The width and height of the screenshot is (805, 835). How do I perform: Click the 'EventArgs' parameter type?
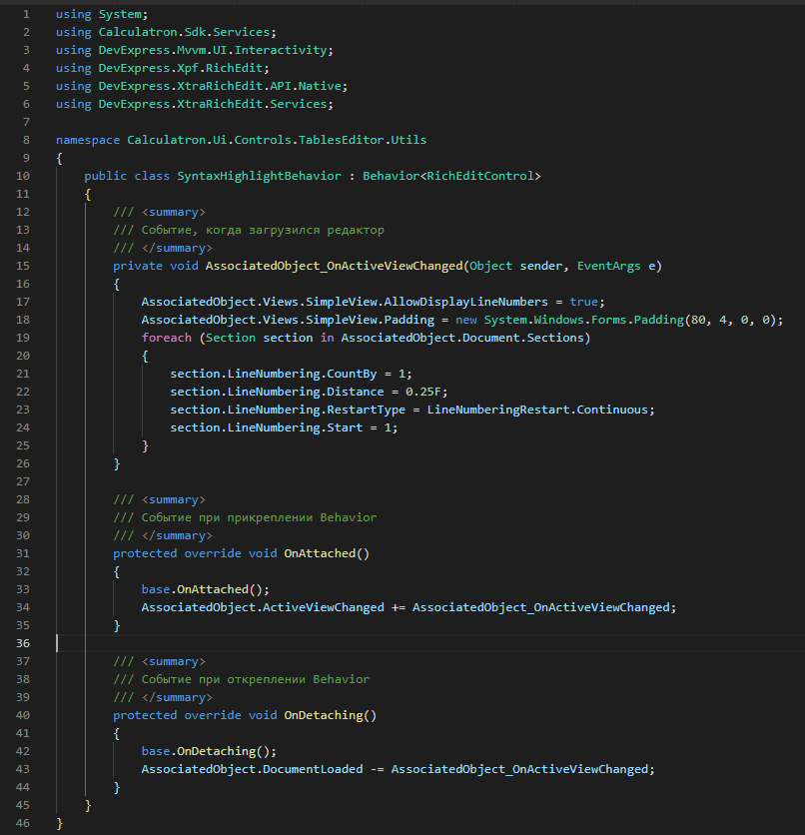click(x=609, y=266)
